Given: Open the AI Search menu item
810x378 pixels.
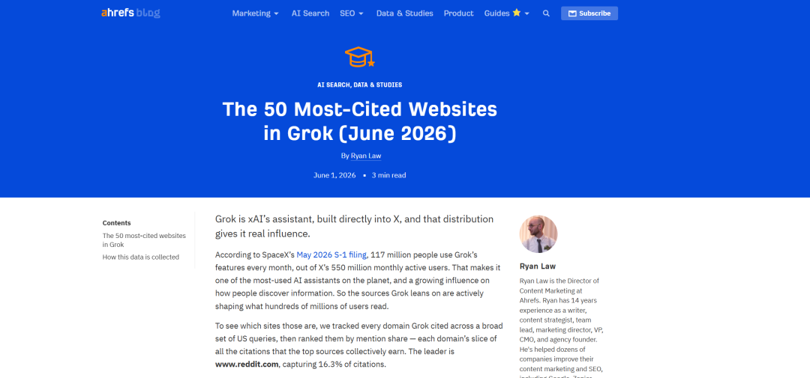Looking at the screenshot, I should [310, 13].
